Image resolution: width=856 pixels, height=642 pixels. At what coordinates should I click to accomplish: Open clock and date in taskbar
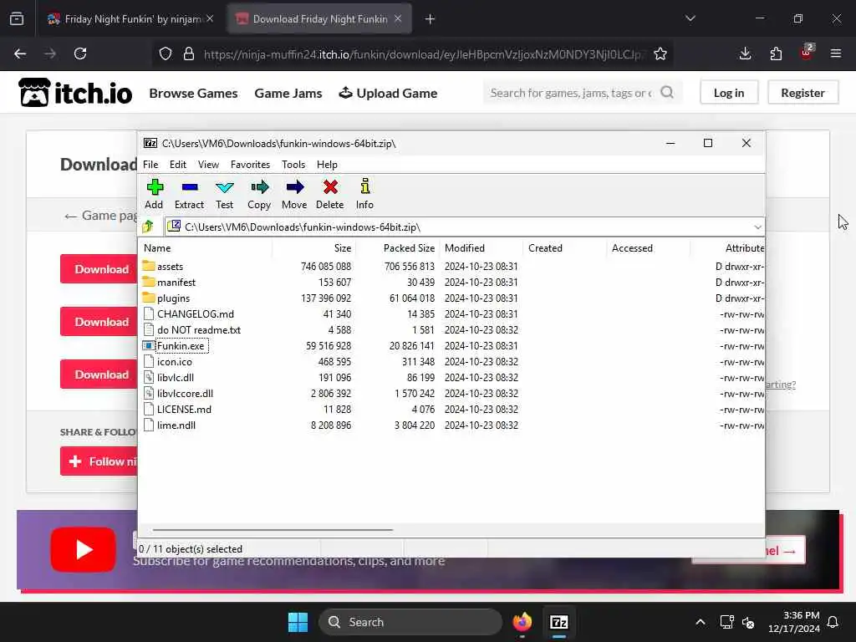[794, 622]
